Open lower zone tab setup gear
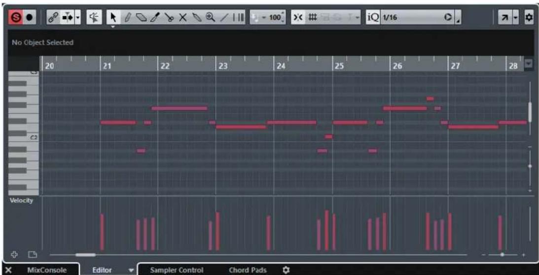This screenshot has height=275, width=539. 285,270
